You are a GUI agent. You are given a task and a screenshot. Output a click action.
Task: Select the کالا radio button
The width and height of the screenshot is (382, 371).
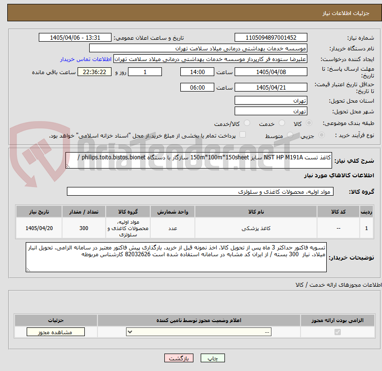309,123
